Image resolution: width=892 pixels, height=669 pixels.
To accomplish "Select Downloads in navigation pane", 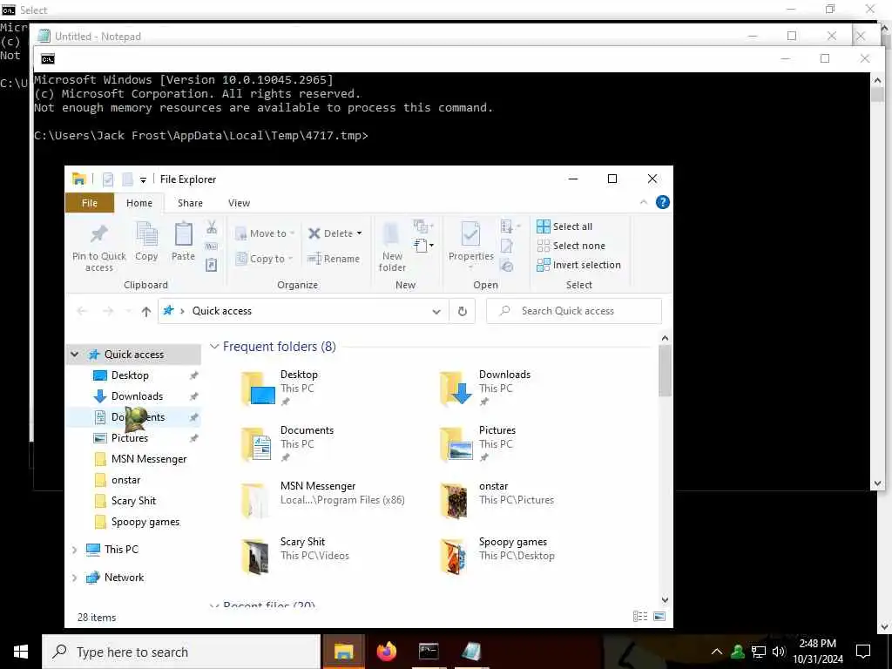I will pyautogui.click(x=137, y=396).
